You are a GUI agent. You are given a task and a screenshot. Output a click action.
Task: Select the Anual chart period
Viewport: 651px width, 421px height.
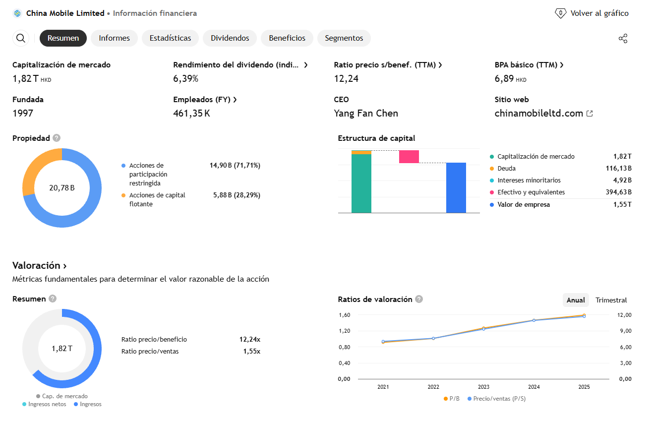pos(576,300)
